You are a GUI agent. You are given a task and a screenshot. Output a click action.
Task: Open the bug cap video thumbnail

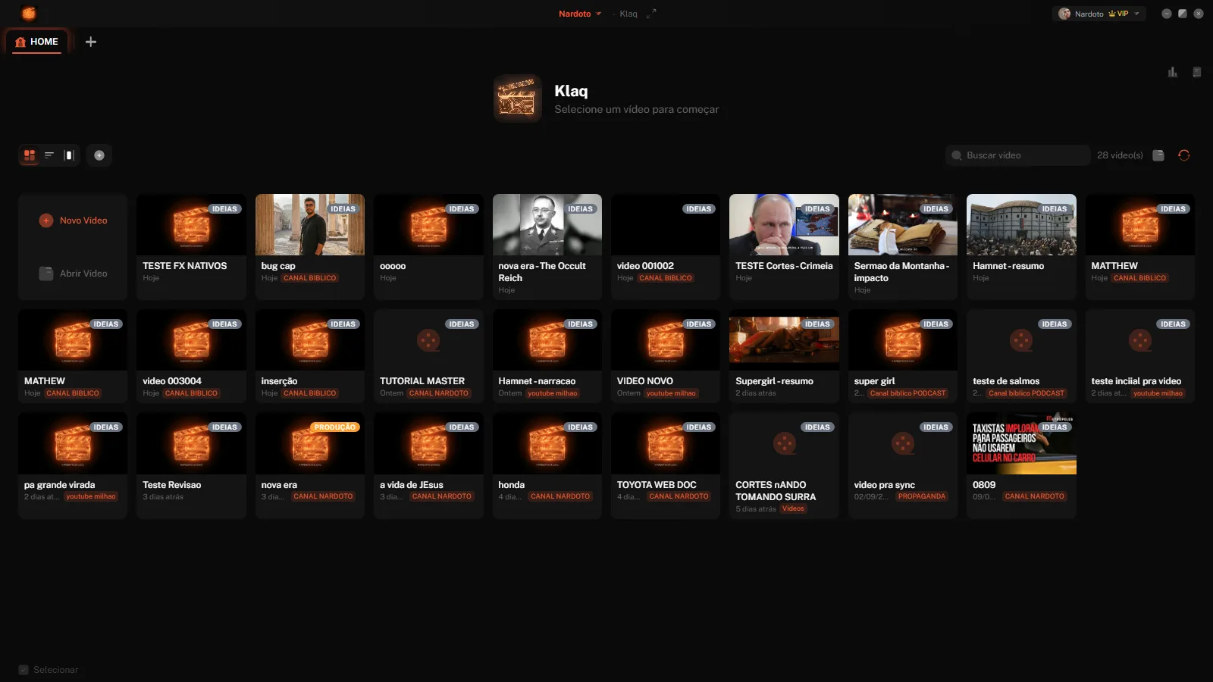click(x=310, y=224)
